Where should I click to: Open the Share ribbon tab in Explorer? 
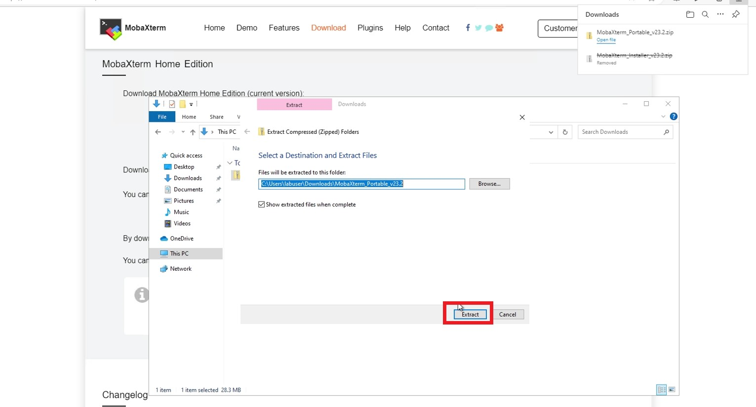[217, 117]
